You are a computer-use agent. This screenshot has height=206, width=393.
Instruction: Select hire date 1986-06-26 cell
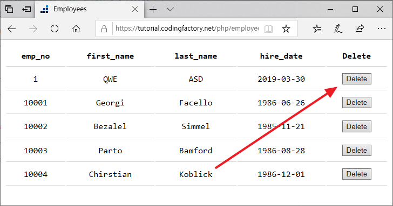click(x=281, y=103)
